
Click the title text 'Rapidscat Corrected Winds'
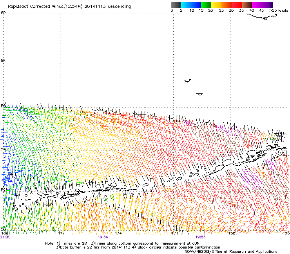point(36,7)
